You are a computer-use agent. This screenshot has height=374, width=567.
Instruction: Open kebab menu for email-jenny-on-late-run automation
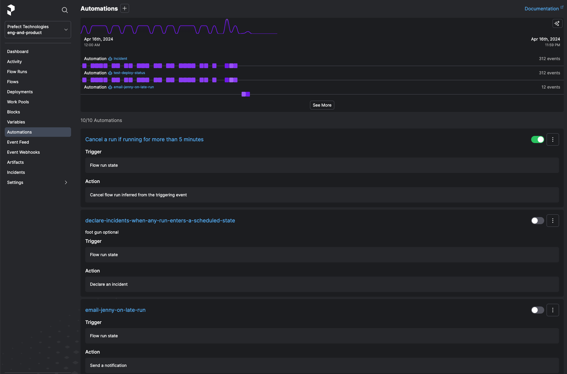click(552, 310)
